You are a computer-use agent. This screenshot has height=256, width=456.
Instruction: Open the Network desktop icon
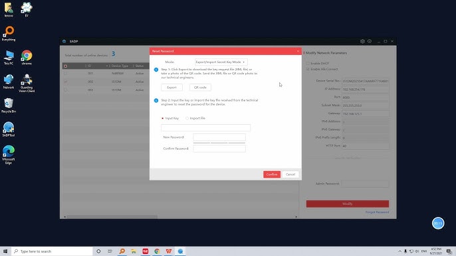[9, 82]
